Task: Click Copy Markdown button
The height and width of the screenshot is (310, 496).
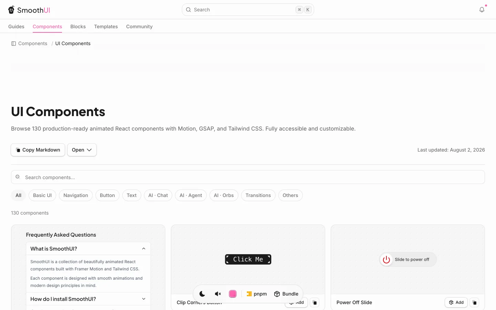Action: [x=38, y=150]
